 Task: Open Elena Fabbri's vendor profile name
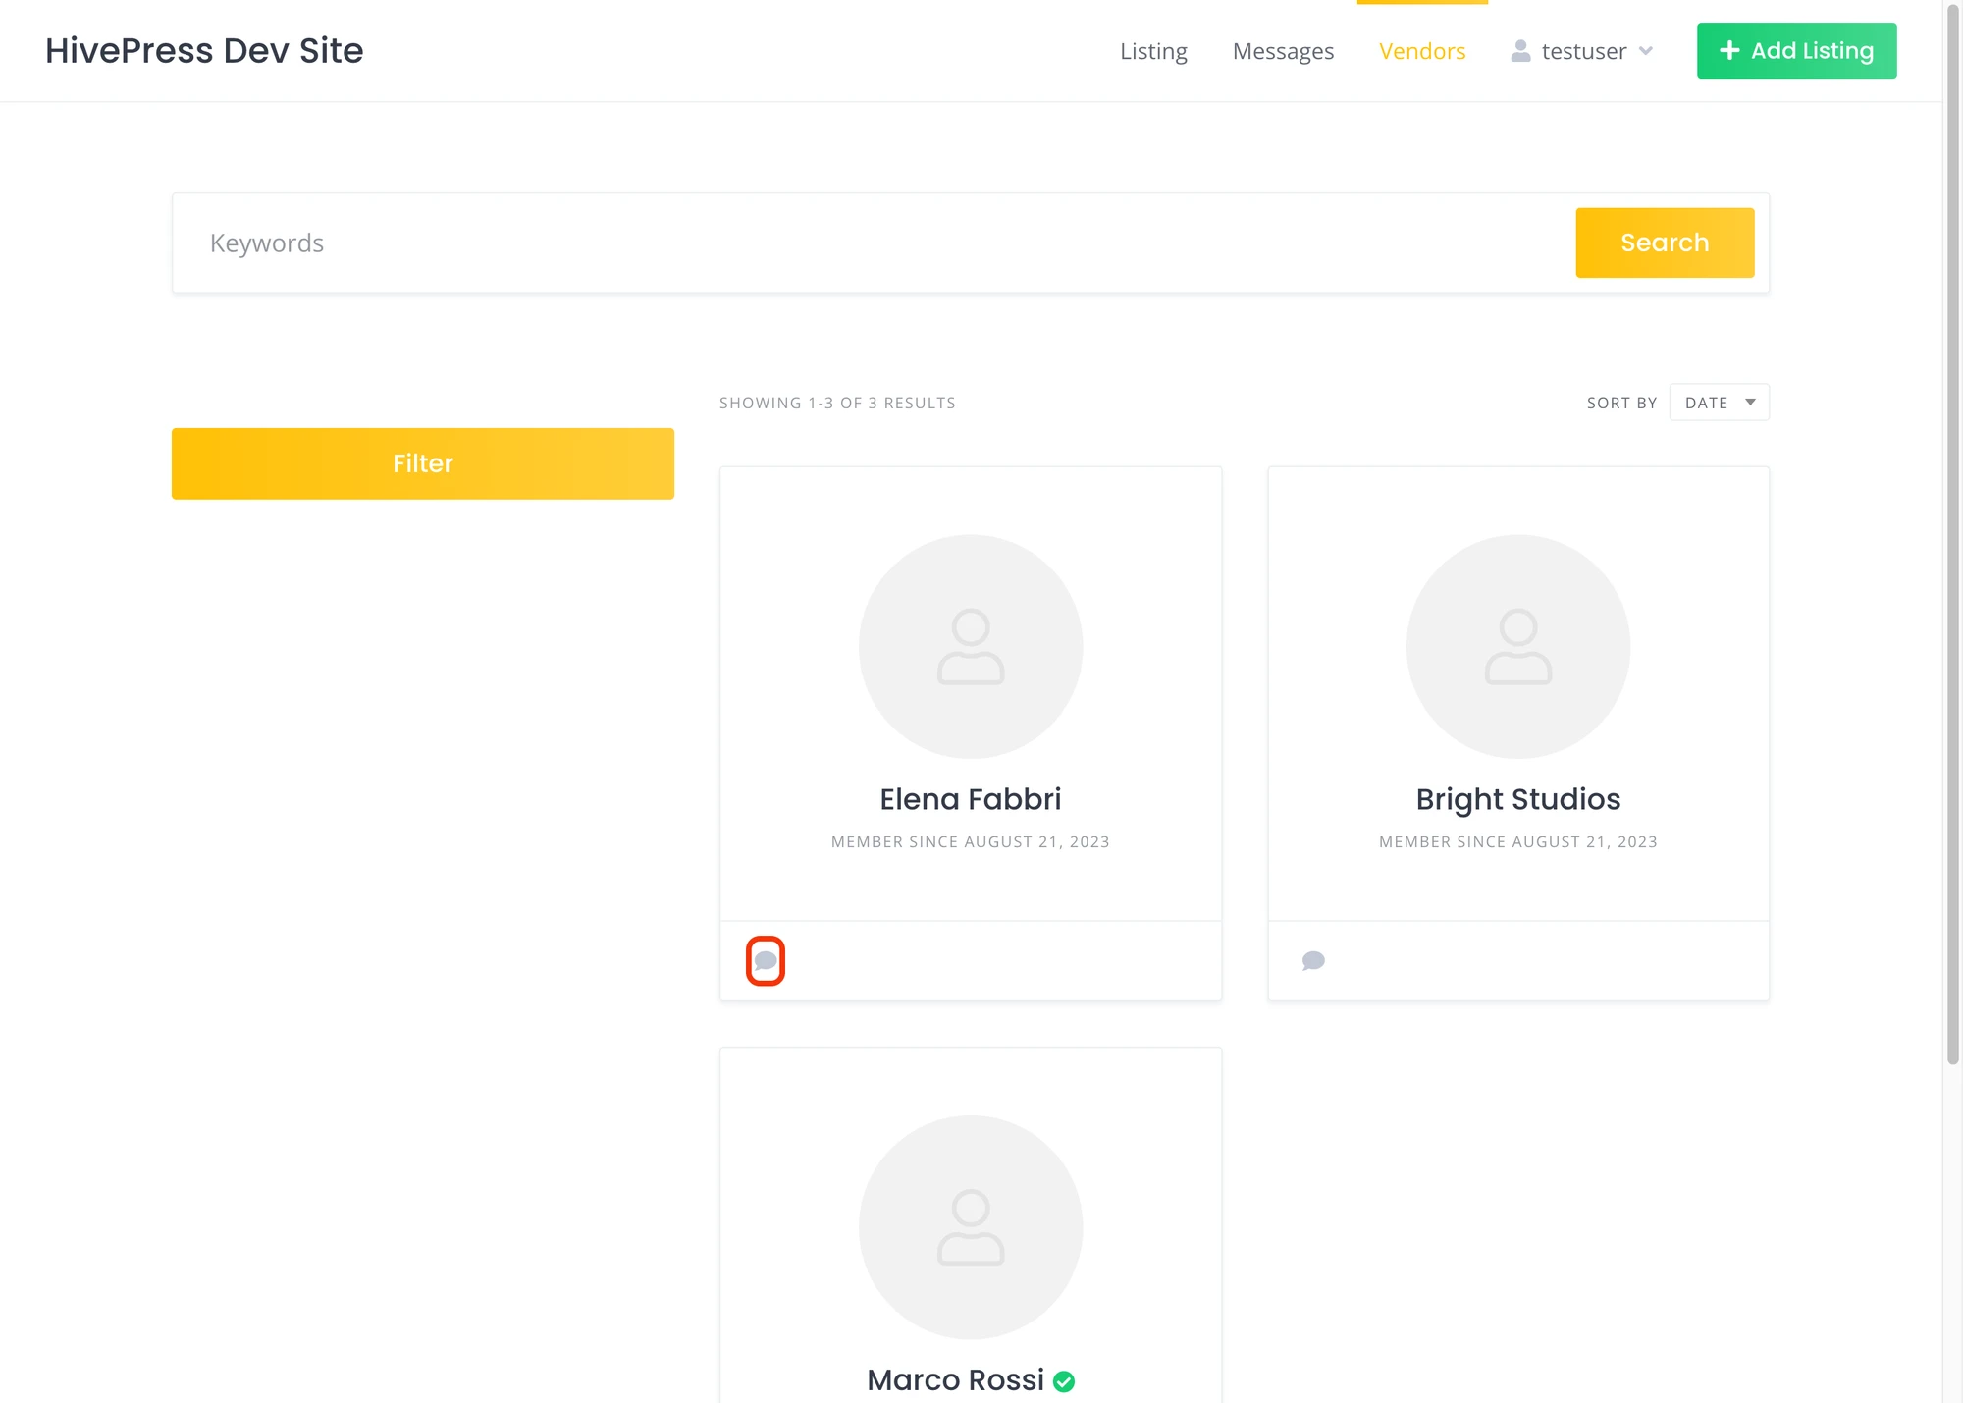(971, 799)
